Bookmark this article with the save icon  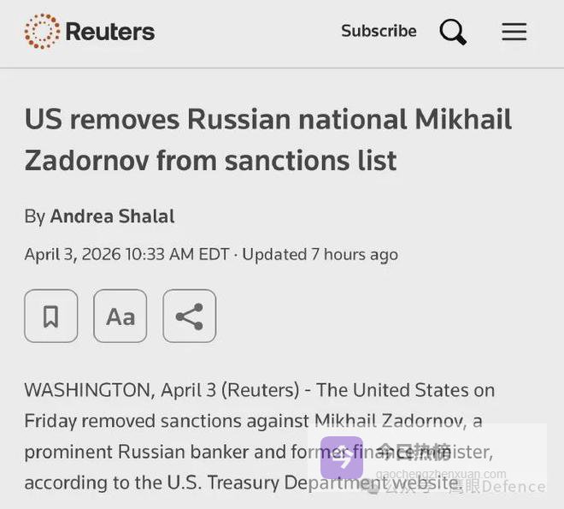pos(51,317)
